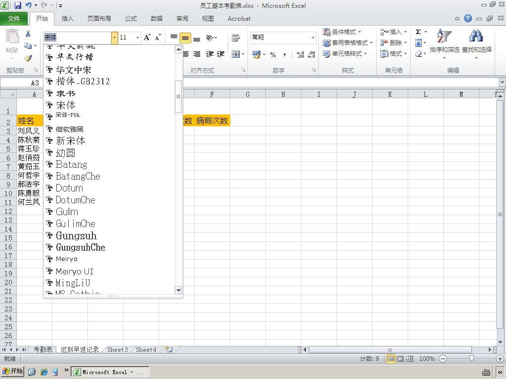The image size is (506, 379).
Task: Click the Paste clipboard icon
Action: pos(12,36)
